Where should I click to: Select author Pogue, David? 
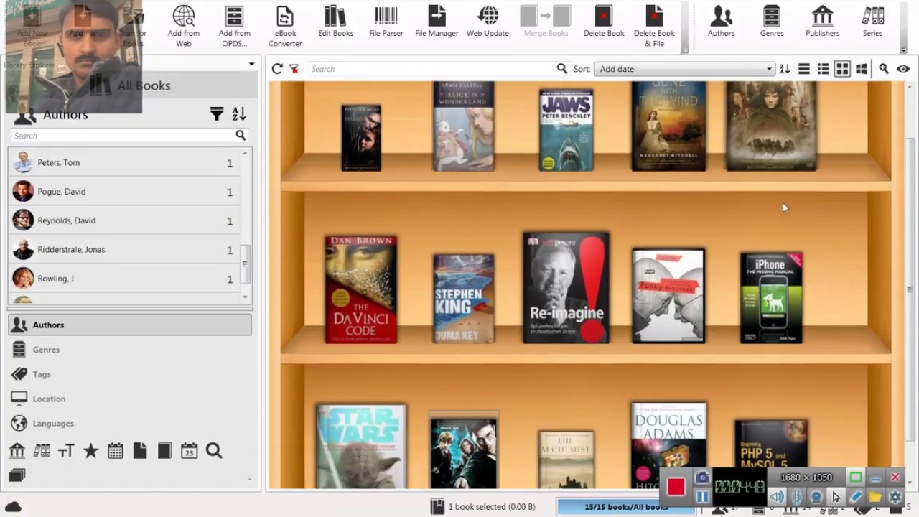pos(124,192)
